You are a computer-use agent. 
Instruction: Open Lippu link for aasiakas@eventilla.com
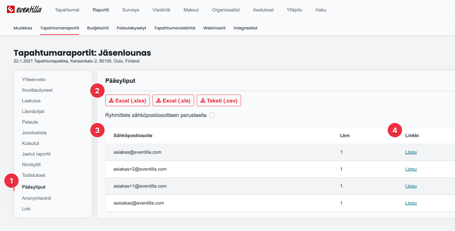(411, 203)
